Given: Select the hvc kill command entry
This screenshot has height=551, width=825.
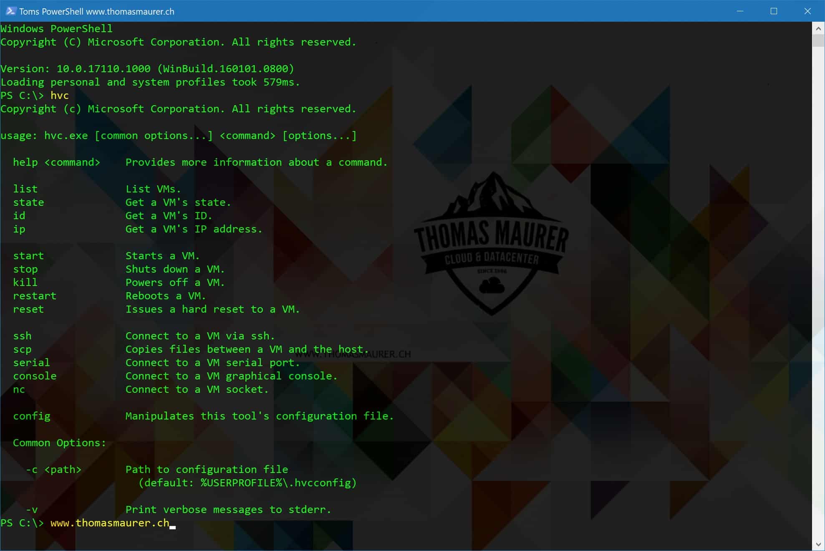Looking at the screenshot, I should pyautogui.click(x=25, y=282).
